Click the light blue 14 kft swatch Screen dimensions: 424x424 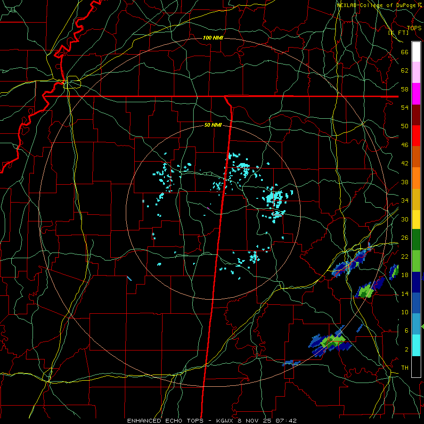pos(416,324)
